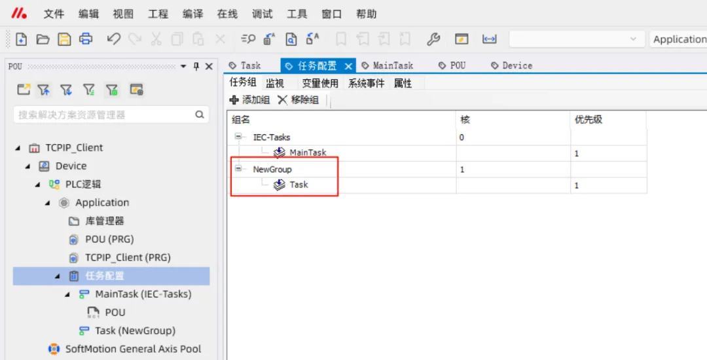Viewport: 707px width, 360px height.
Task: Click the wrench build tool icon
Action: pyautogui.click(x=433, y=39)
